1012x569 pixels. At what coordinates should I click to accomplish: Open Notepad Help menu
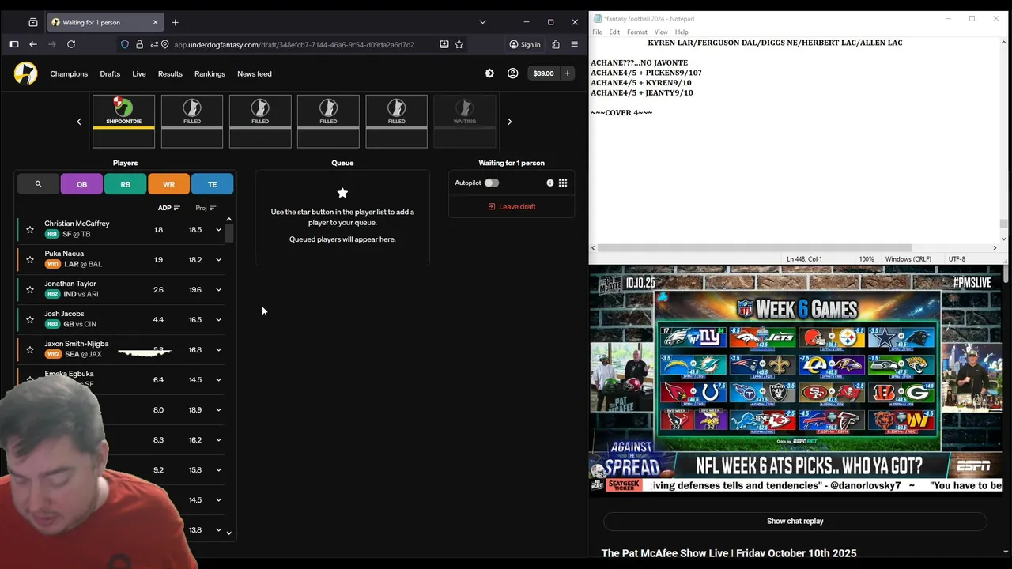(x=682, y=32)
